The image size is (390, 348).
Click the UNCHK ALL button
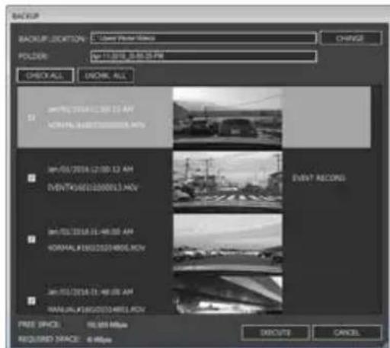(106, 75)
